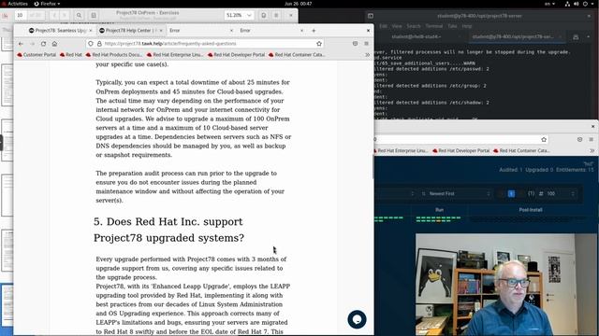Open 'Newest First' sort dropdown
The height and width of the screenshot is (336, 599).
pyautogui.click(x=456, y=194)
